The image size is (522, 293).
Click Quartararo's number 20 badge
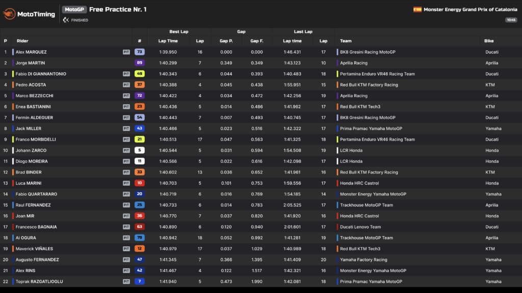pos(140,194)
